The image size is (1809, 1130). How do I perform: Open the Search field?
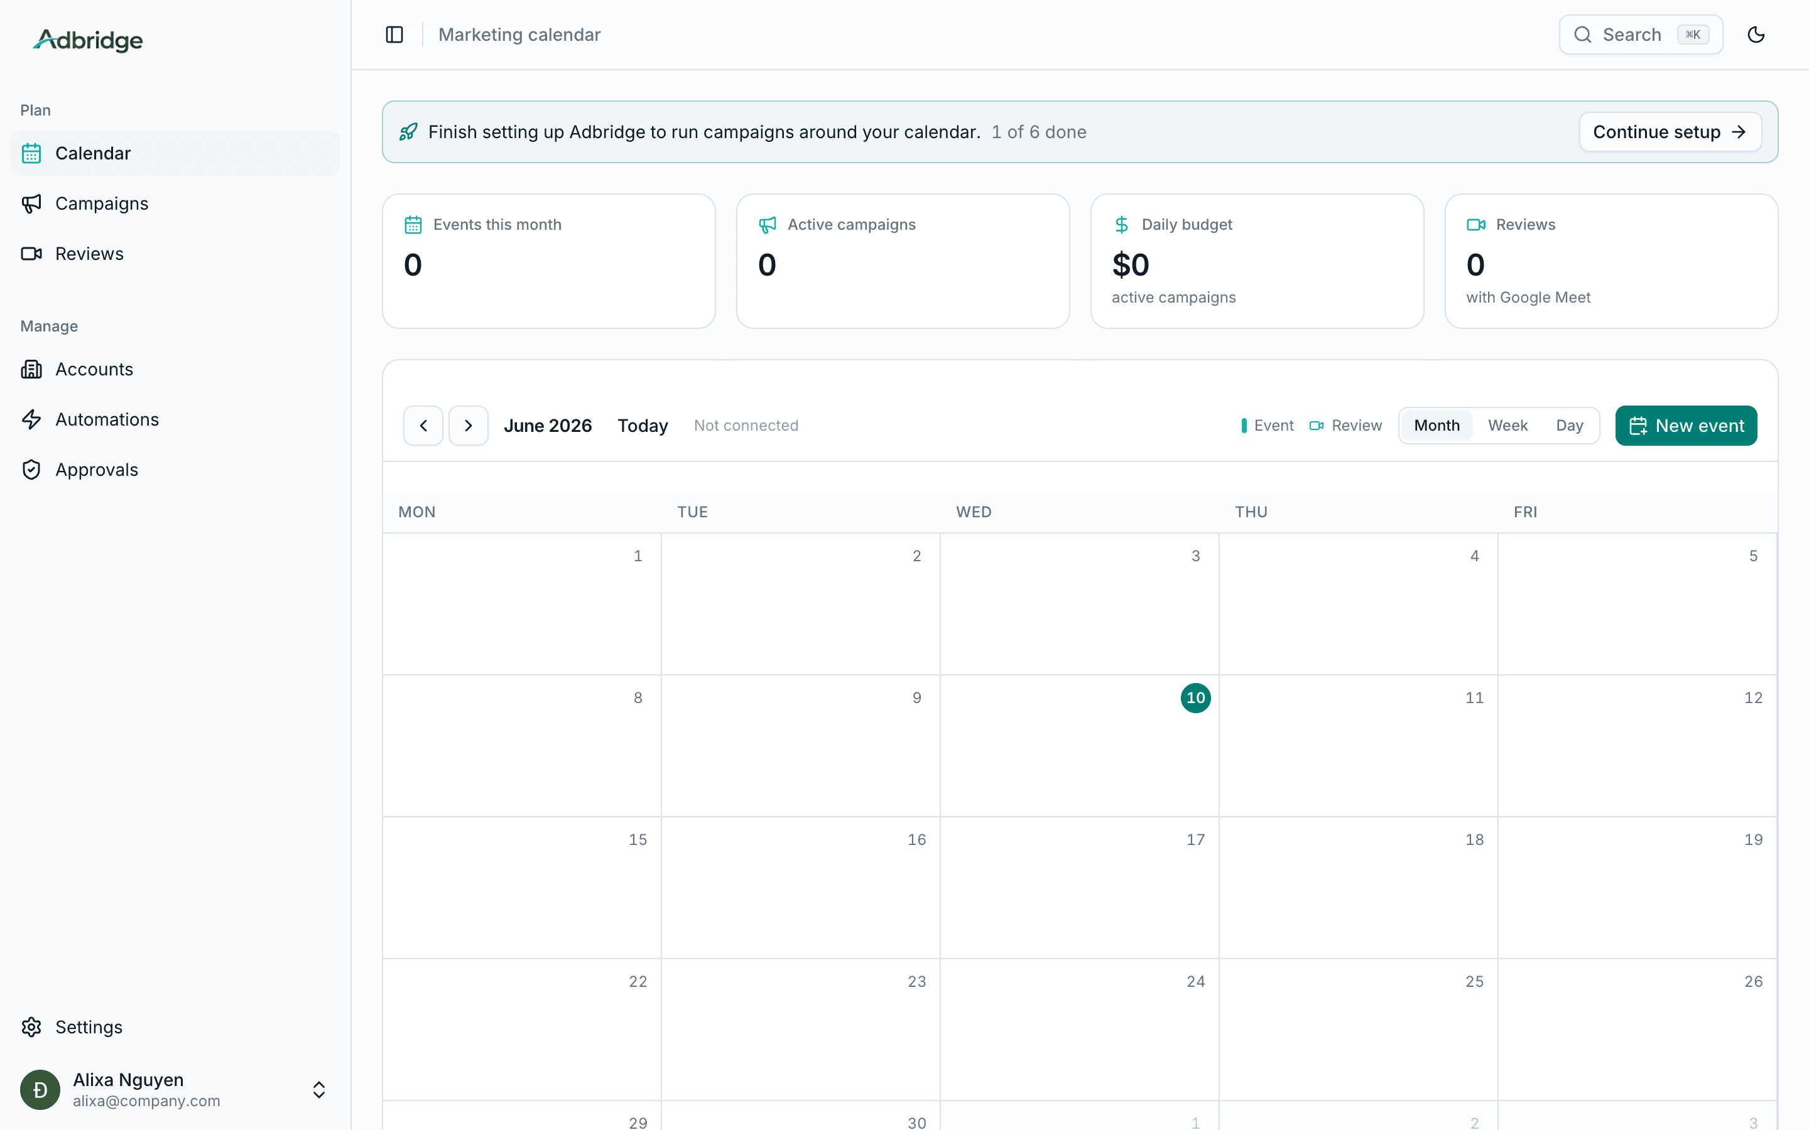(x=1641, y=35)
